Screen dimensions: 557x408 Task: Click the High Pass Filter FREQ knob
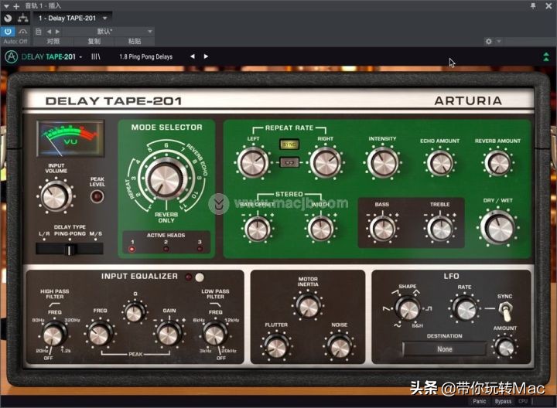click(53, 335)
